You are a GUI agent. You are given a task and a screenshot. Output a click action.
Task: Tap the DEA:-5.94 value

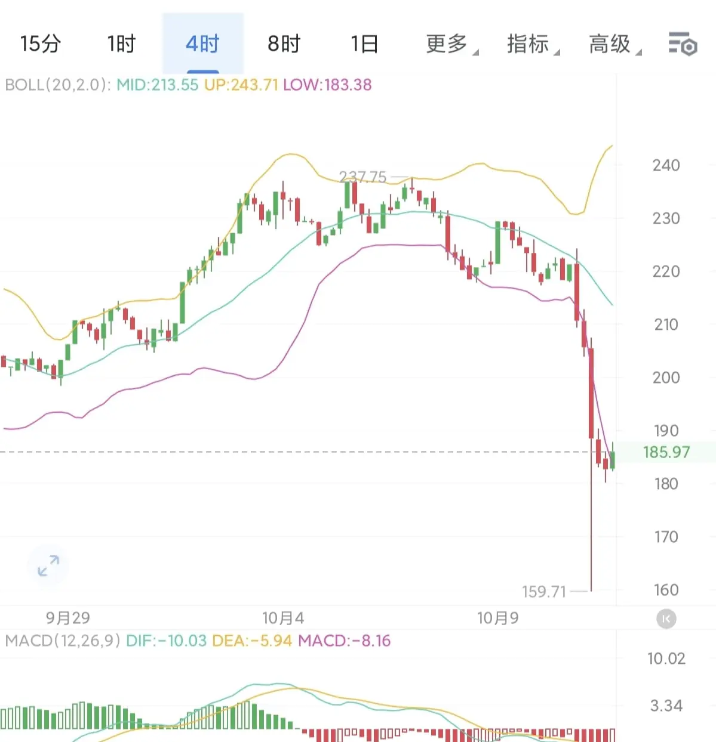point(252,641)
